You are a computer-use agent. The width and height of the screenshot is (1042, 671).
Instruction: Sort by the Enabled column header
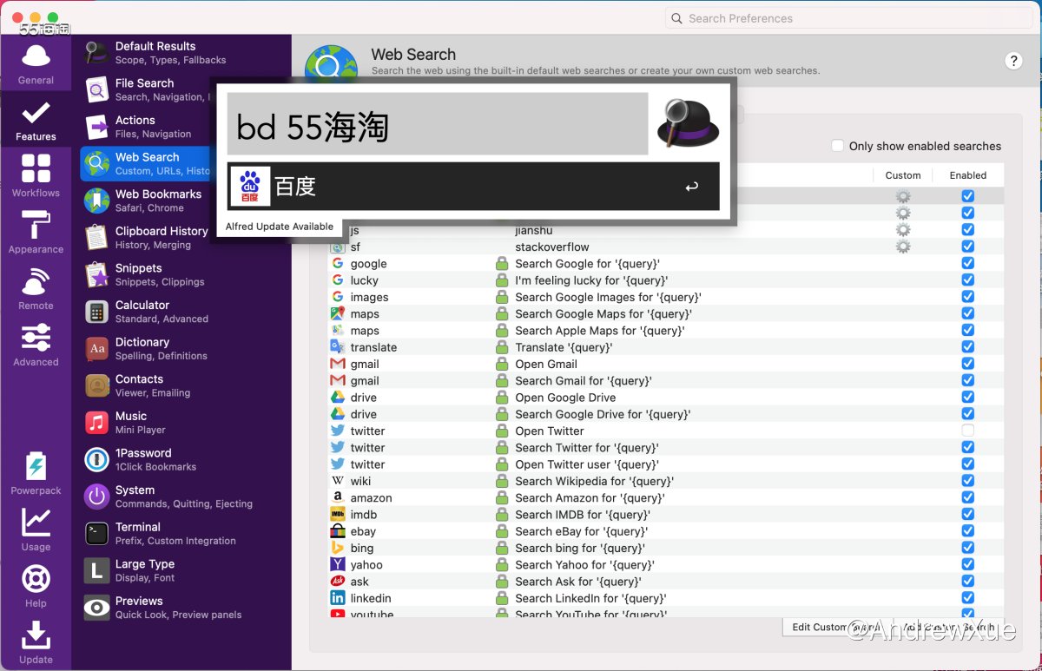[x=967, y=175]
